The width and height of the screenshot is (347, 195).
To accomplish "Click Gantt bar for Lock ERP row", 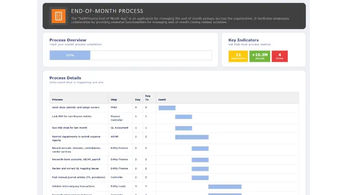I will pos(184,117).
